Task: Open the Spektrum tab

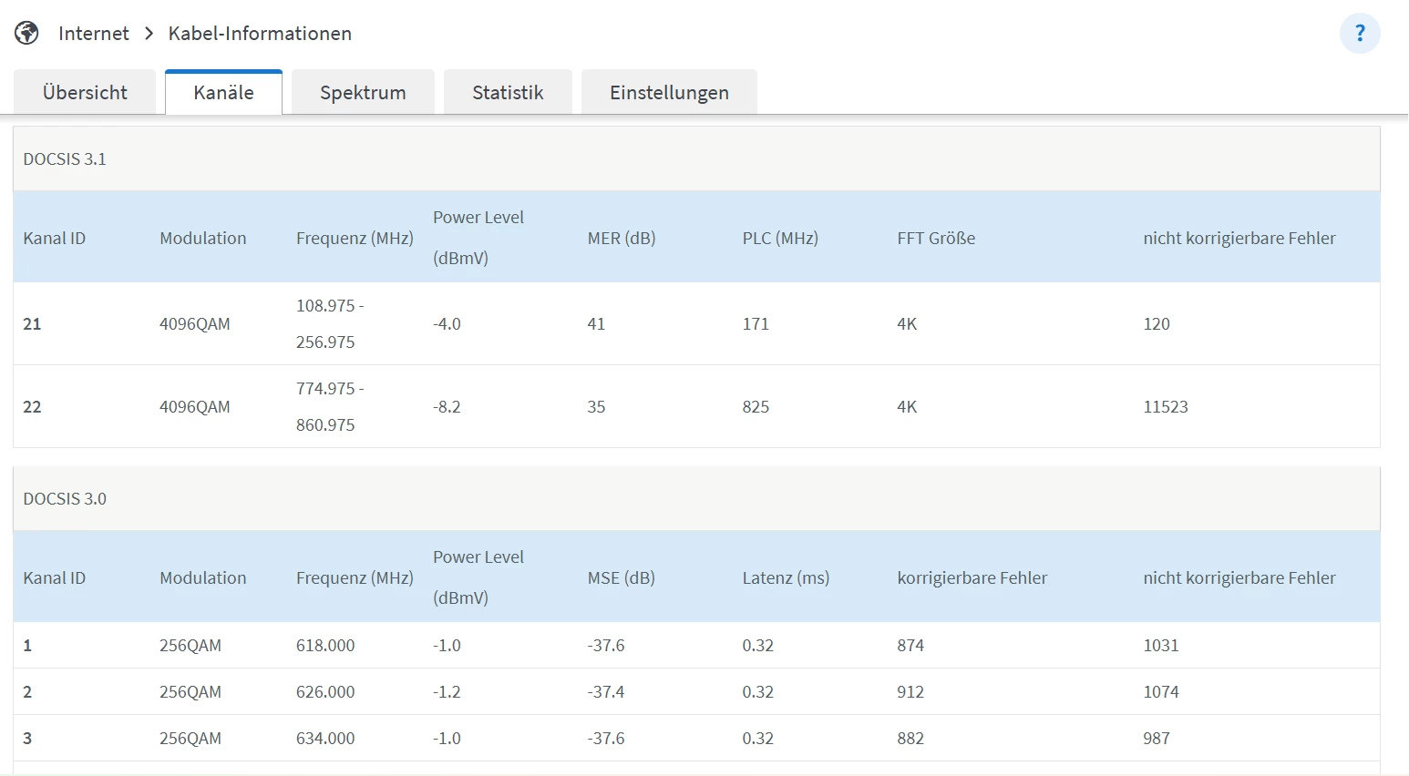Action: [363, 93]
